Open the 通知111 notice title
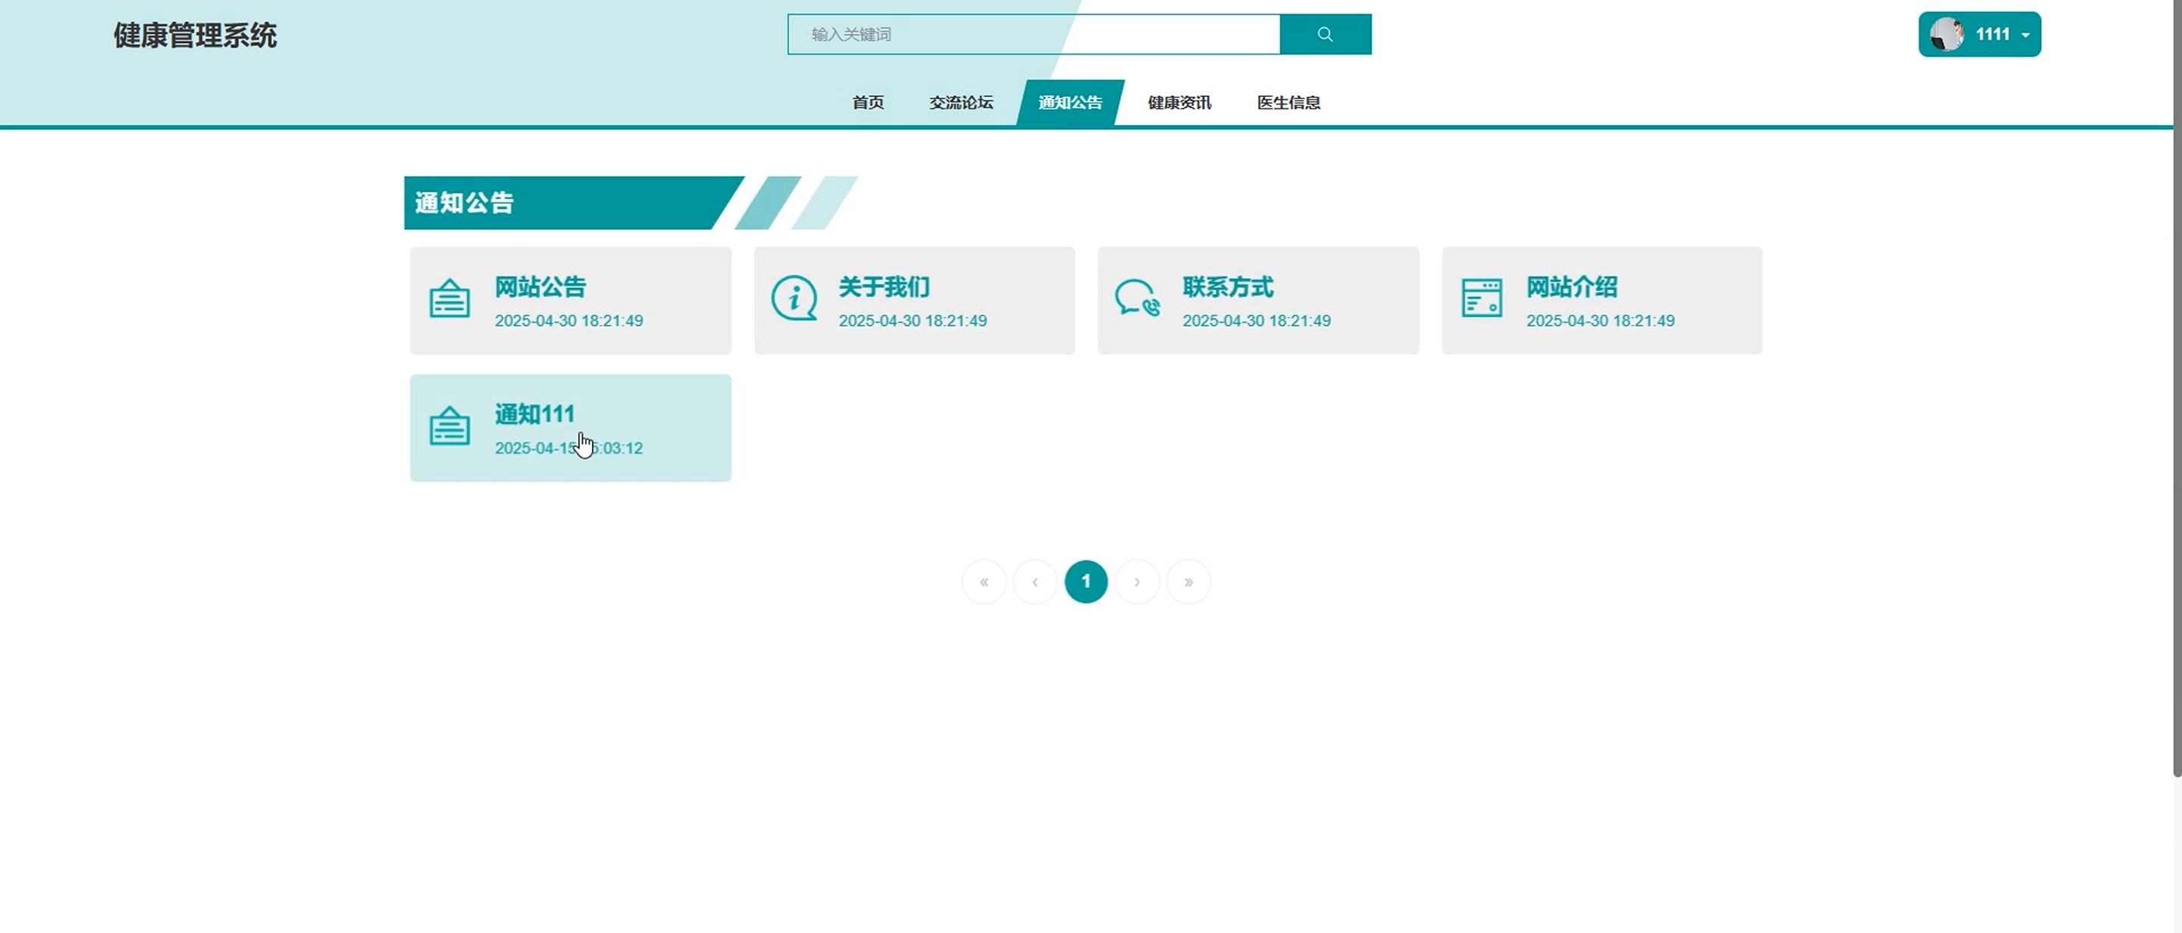This screenshot has height=933, width=2182. click(534, 414)
